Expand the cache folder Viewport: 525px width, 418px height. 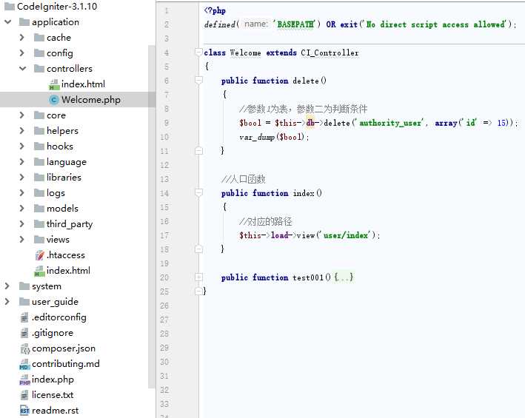click(22, 38)
